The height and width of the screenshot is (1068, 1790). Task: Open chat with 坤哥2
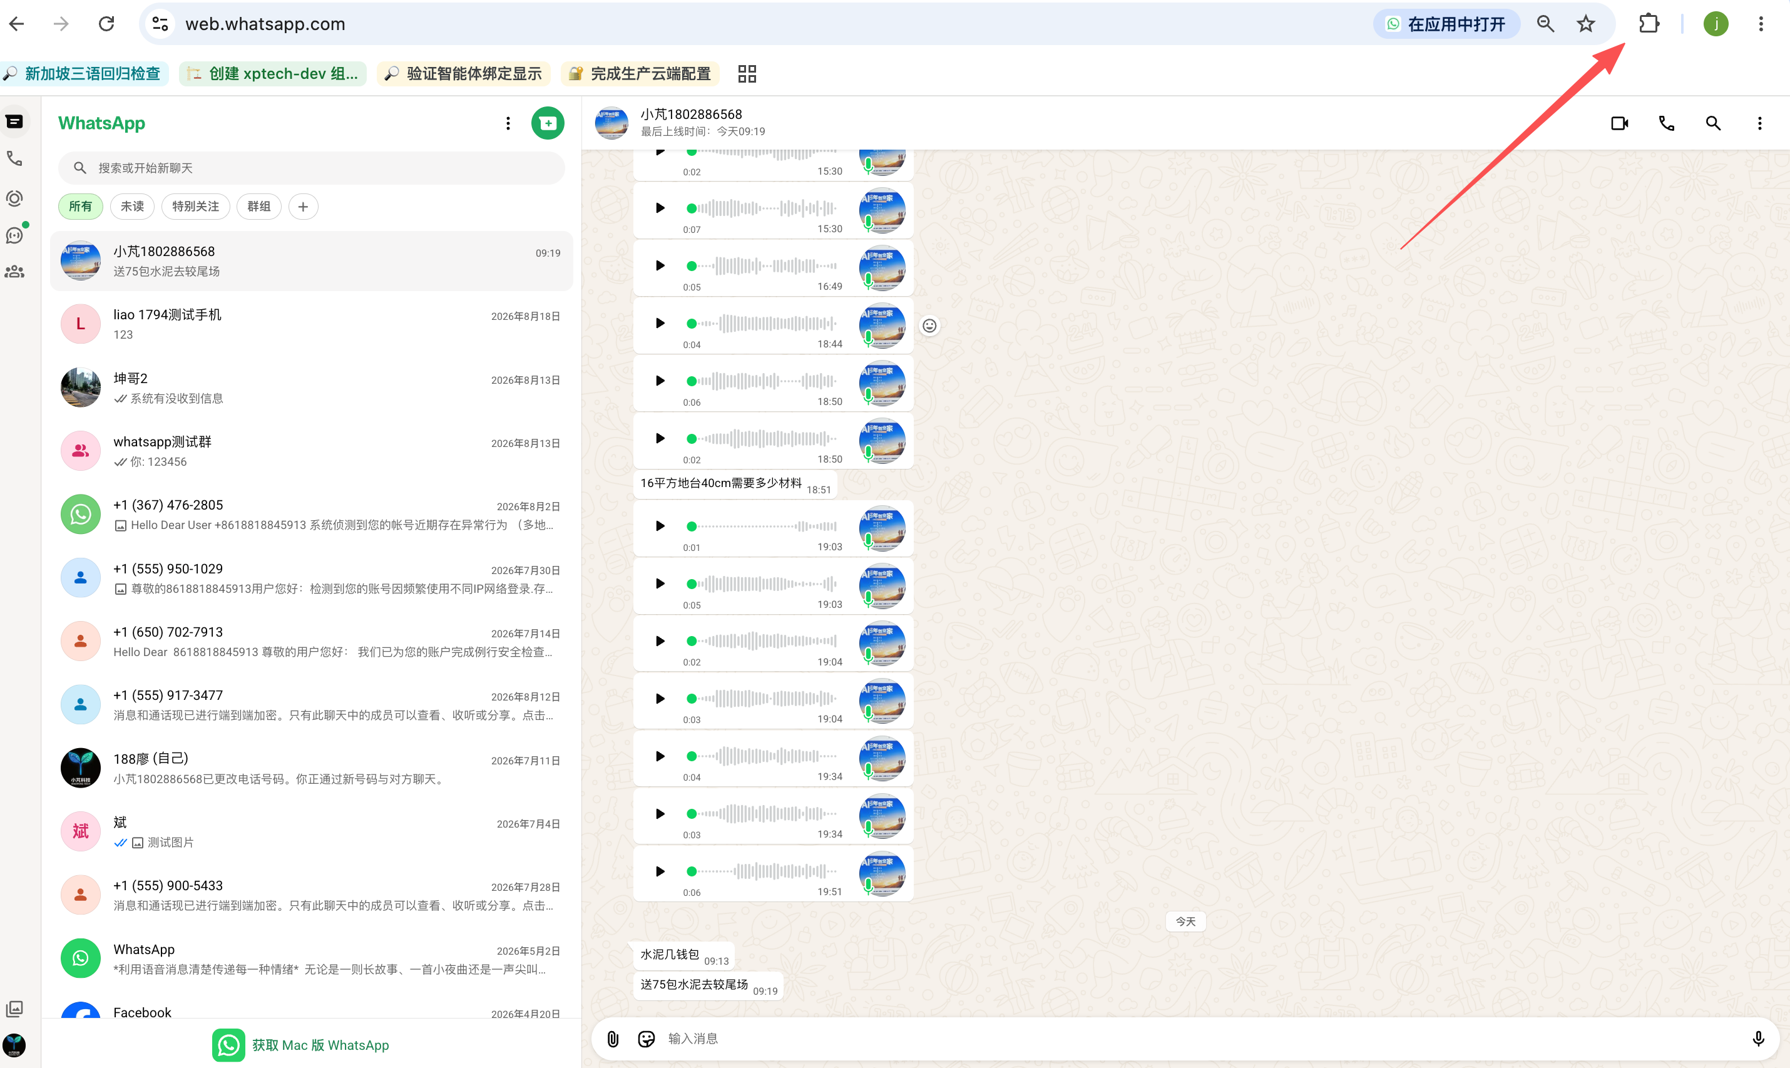(312, 388)
